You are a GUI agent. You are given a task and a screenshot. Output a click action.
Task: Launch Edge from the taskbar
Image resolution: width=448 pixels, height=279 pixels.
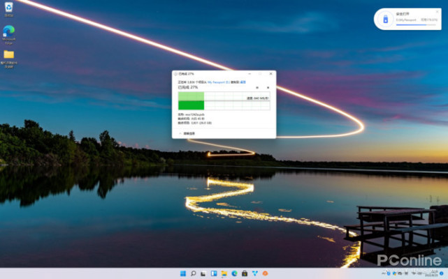234,273
